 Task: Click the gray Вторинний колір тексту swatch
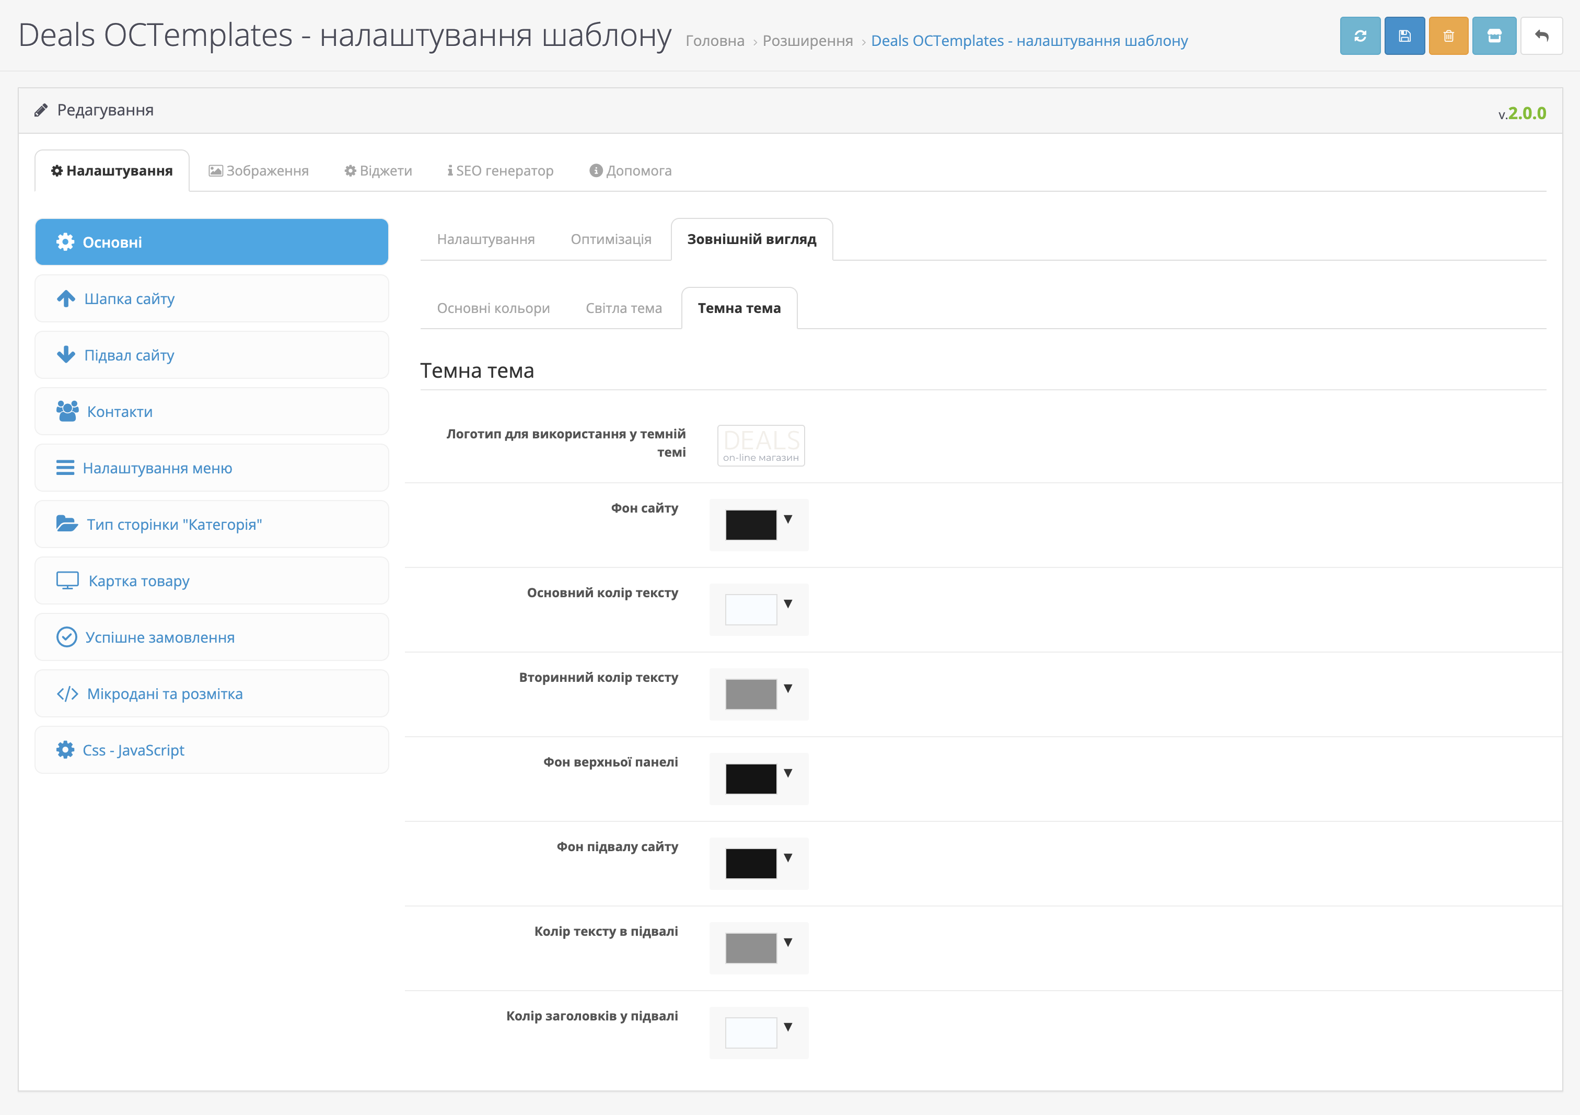(751, 694)
